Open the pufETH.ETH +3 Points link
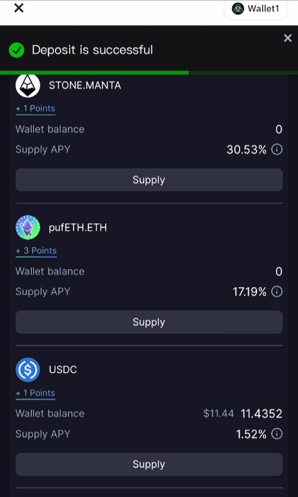Image resolution: width=298 pixels, height=497 pixels. pyautogui.click(x=36, y=251)
